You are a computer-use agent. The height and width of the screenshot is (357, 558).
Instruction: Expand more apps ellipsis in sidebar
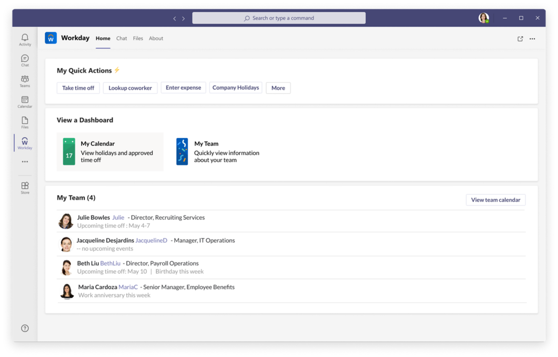pyautogui.click(x=25, y=162)
